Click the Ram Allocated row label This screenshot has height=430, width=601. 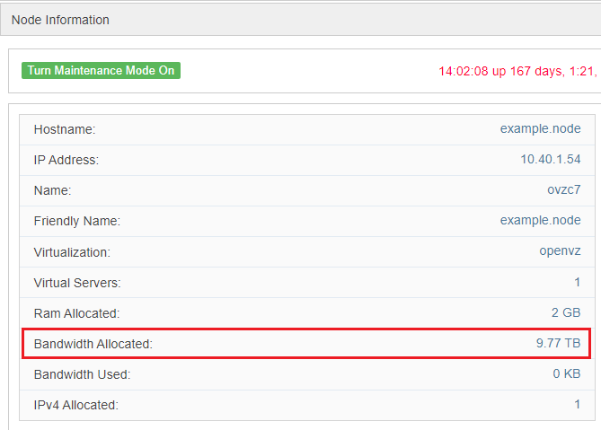[x=76, y=313]
